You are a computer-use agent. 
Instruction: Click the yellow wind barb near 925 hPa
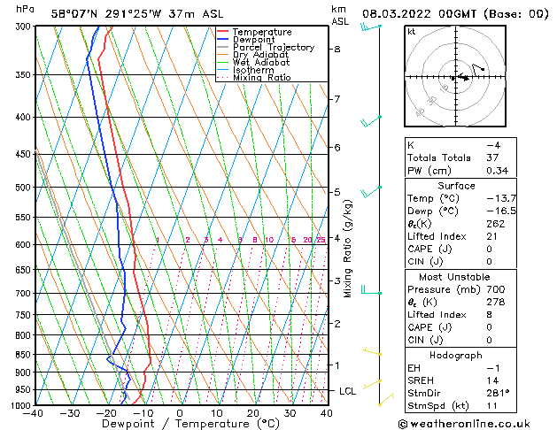pos(372,384)
